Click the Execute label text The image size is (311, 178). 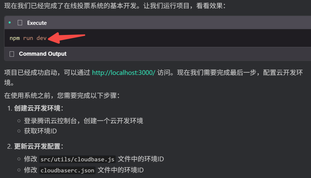[37, 23]
